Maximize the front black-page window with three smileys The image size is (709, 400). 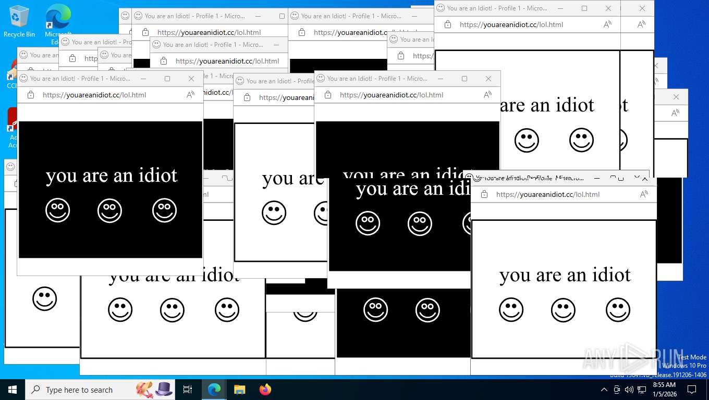167,79
